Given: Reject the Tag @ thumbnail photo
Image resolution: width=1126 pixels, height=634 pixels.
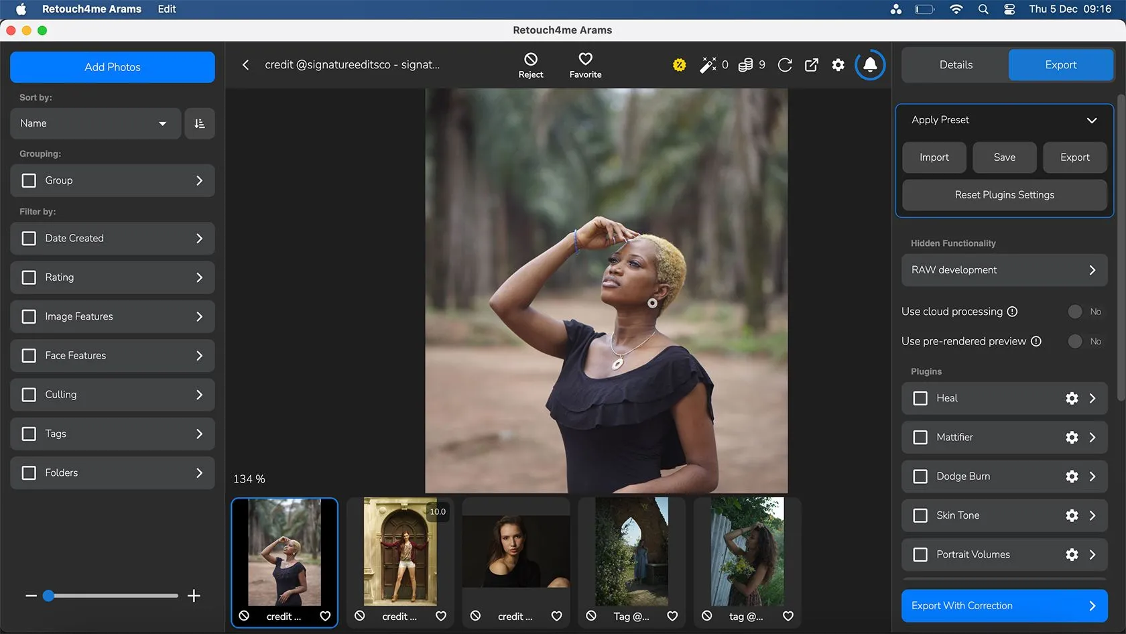Looking at the screenshot, I should click(x=591, y=616).
